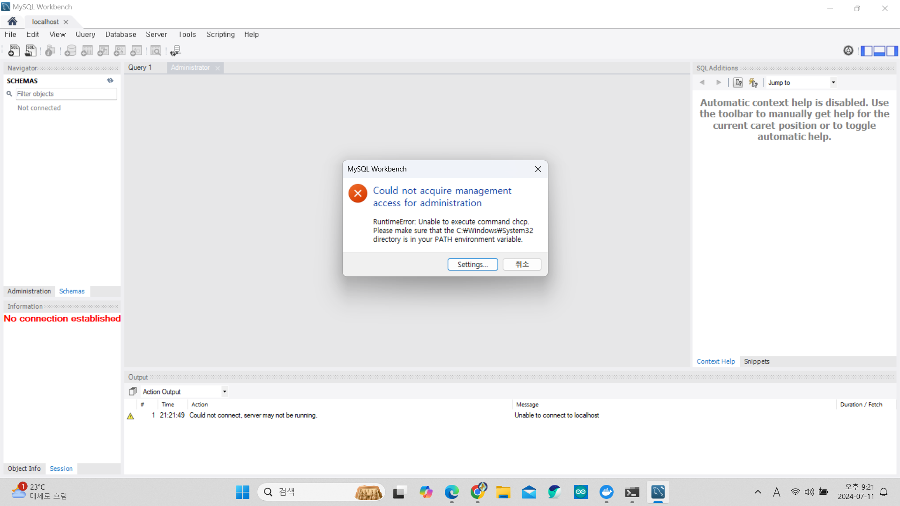Create new function toolbar icon

click(136, 51)
